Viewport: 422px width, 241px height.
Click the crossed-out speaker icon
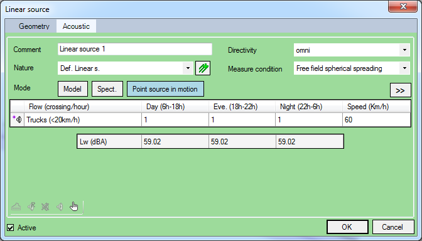pos(45,206)
